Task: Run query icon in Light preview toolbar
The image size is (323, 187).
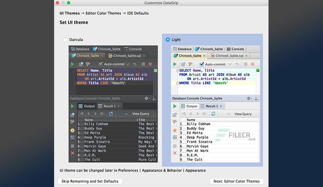Action: pos(175,64)
